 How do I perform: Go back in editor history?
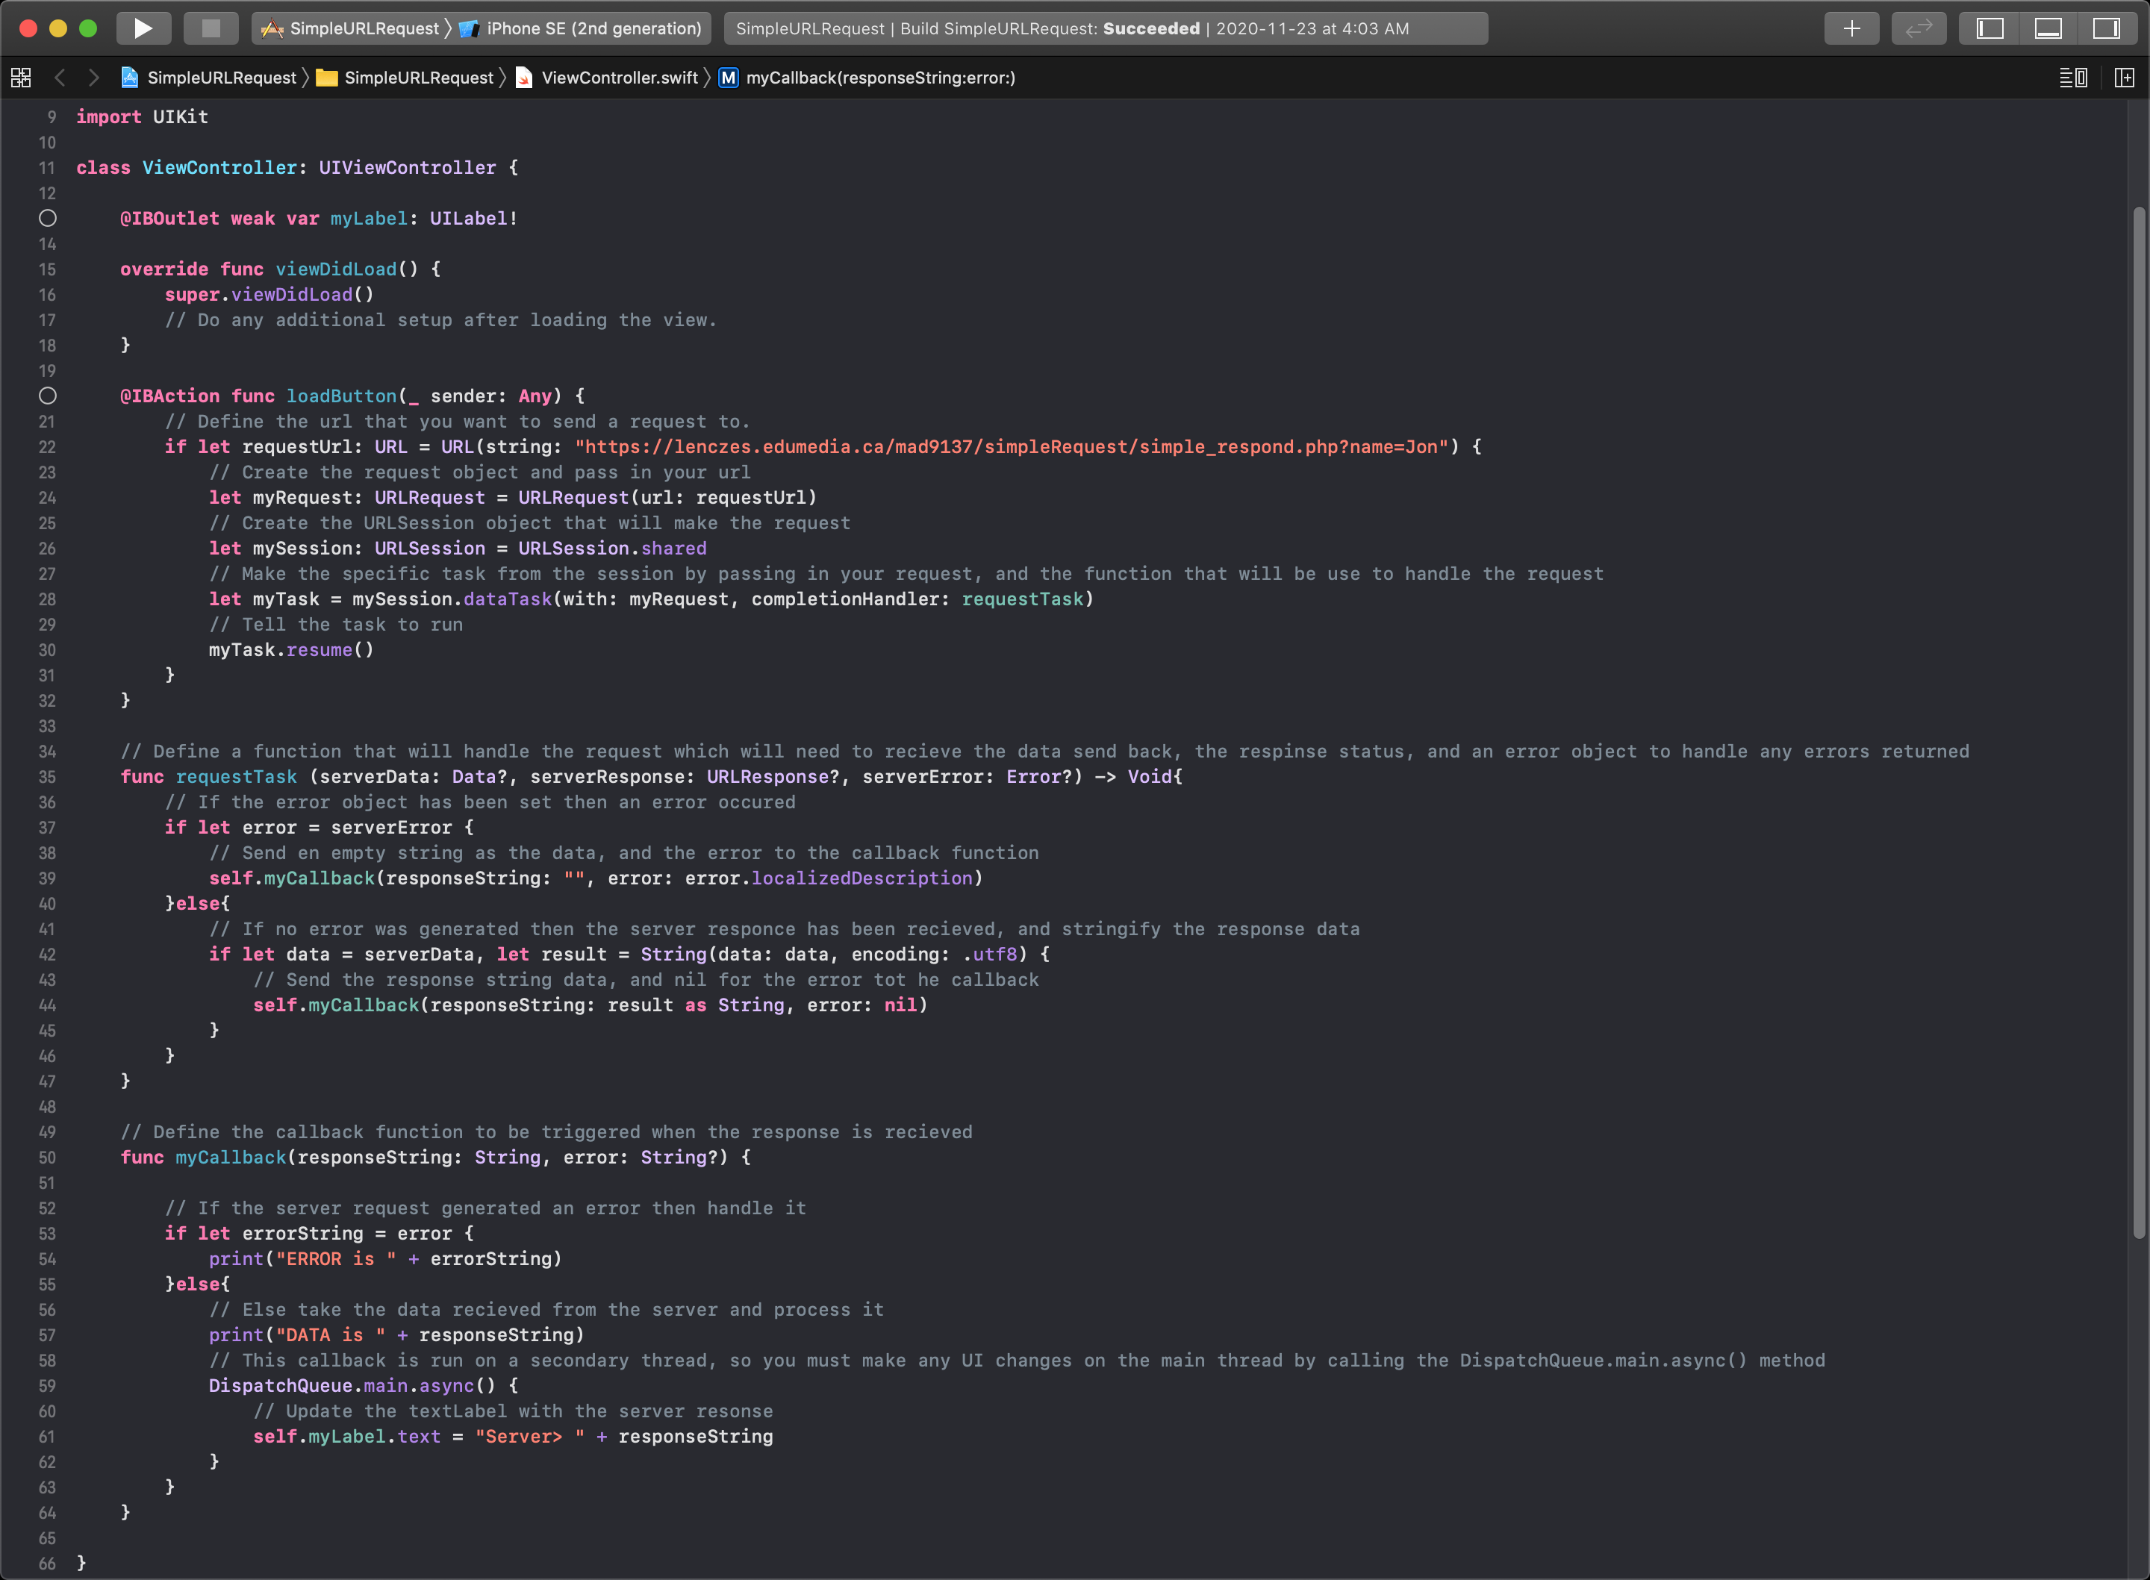coord(59,78)
